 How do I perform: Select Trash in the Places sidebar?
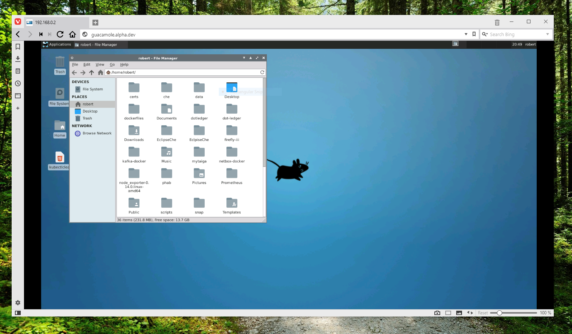pos(92,118)
